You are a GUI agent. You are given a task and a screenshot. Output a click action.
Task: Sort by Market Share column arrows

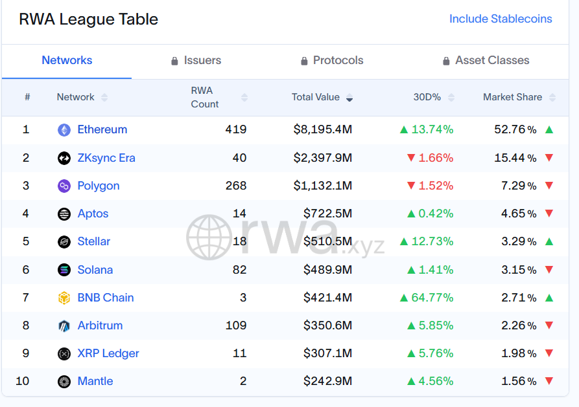coord(552,97)
